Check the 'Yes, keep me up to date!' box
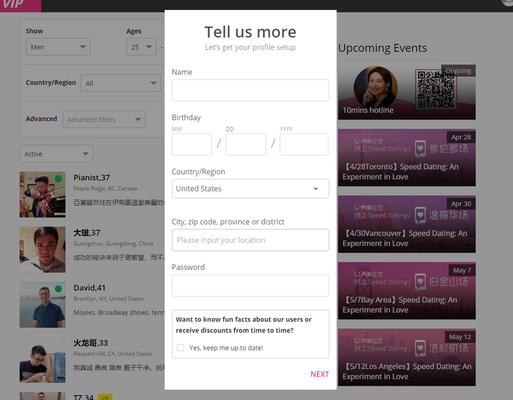513x400 pixels. (x=181, y=347)
